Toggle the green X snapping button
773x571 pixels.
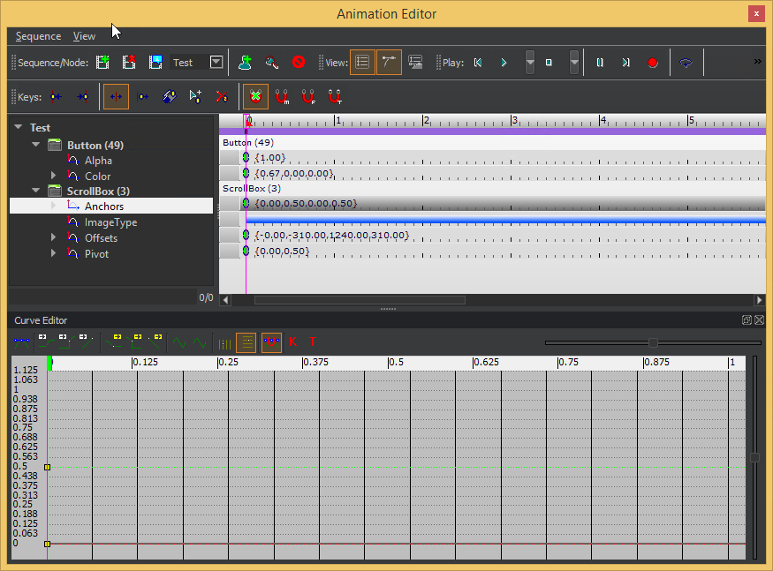255,96
